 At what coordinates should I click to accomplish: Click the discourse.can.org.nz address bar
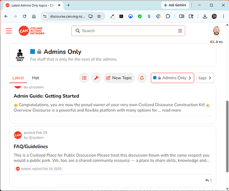point(68,16)
